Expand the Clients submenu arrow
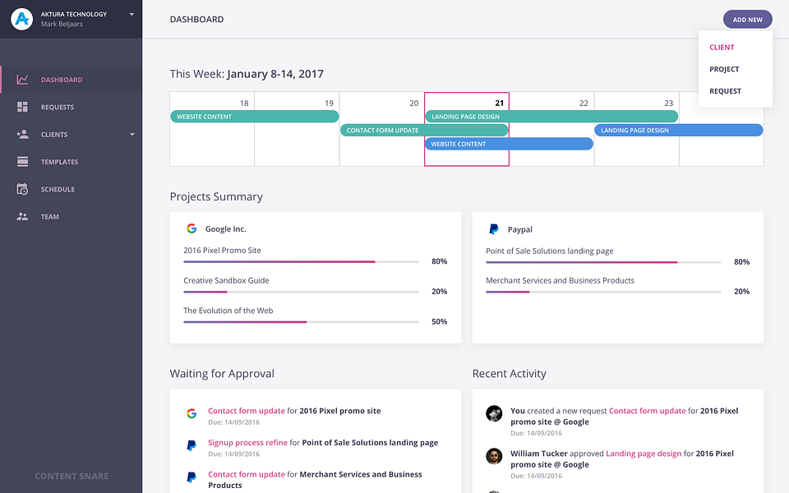789x493 pixels. click(132, 135)
